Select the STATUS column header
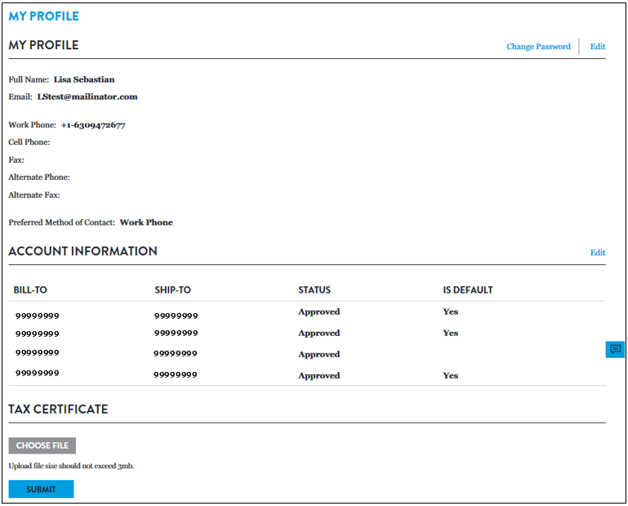The height and width of the screenshot is (506, 628). [x=314, y=290]
